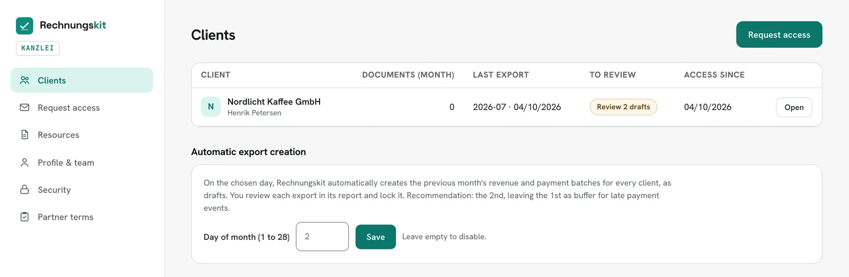Go to Request access in sidebar
This screenshot has height=277, width=849.
pos(82,107)
